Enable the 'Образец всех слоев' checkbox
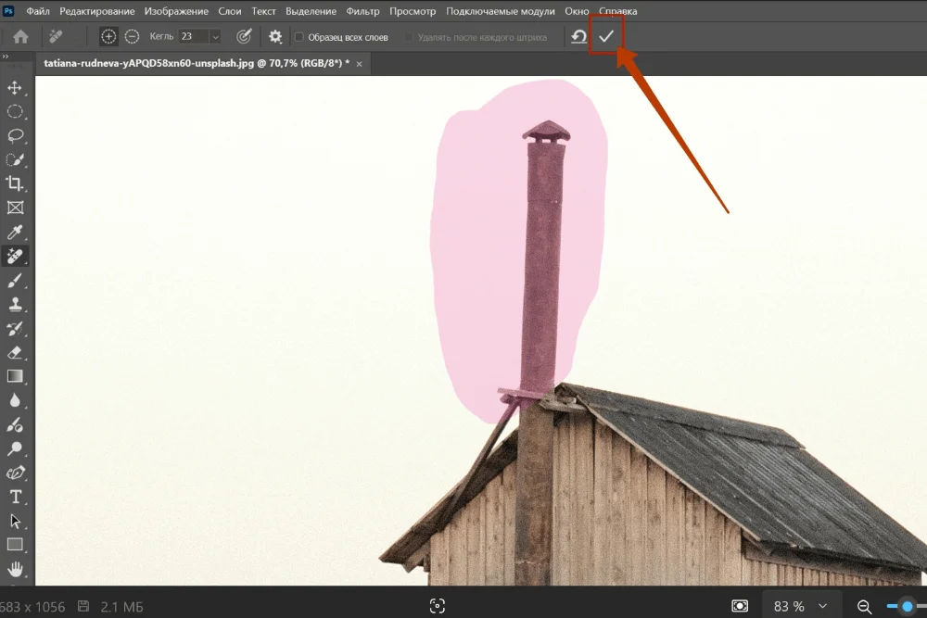The image size is (927, 618). point(299,37)
